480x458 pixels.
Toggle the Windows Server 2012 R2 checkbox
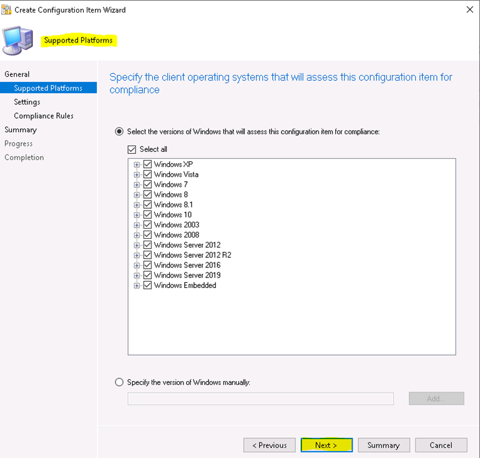click(x=147, y=255)
